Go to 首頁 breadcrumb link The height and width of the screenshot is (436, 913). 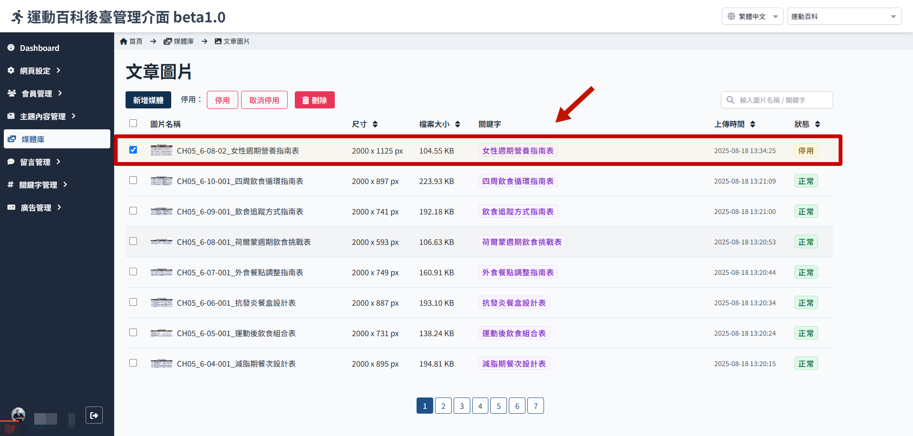point(131,41)
